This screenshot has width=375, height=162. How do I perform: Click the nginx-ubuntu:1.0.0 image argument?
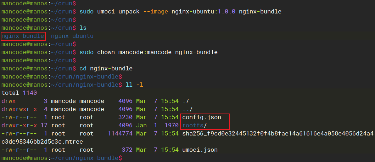click(x=203, y=11)
